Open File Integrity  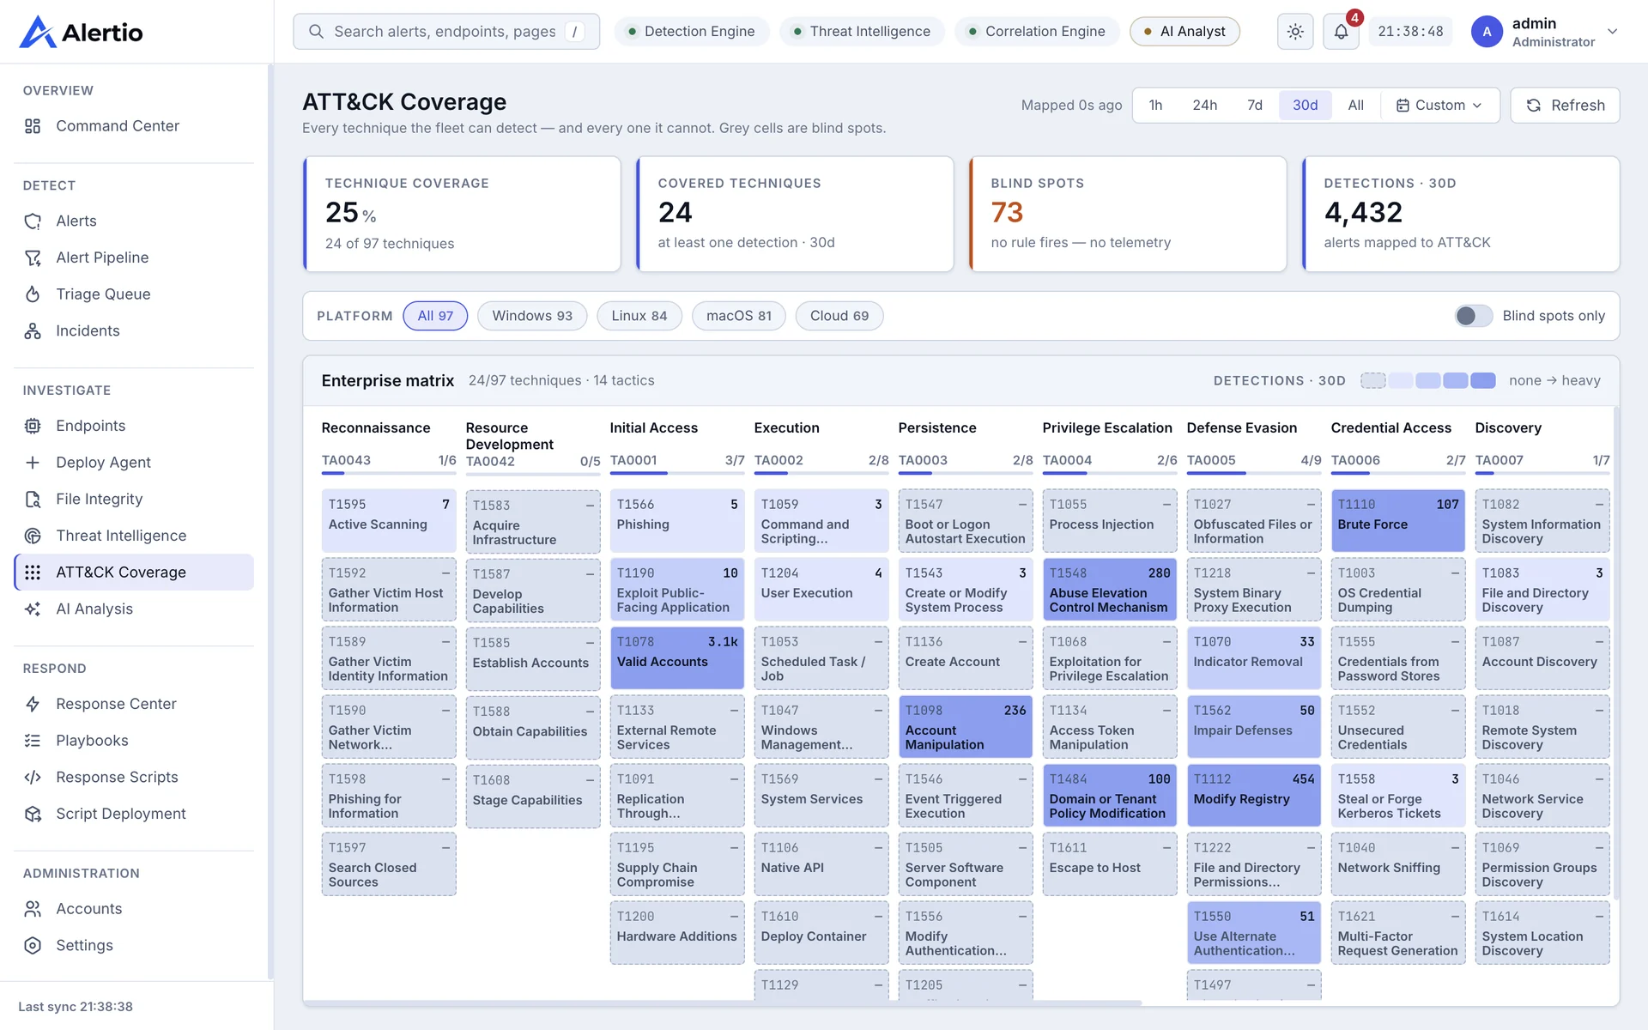pos(134,500)
